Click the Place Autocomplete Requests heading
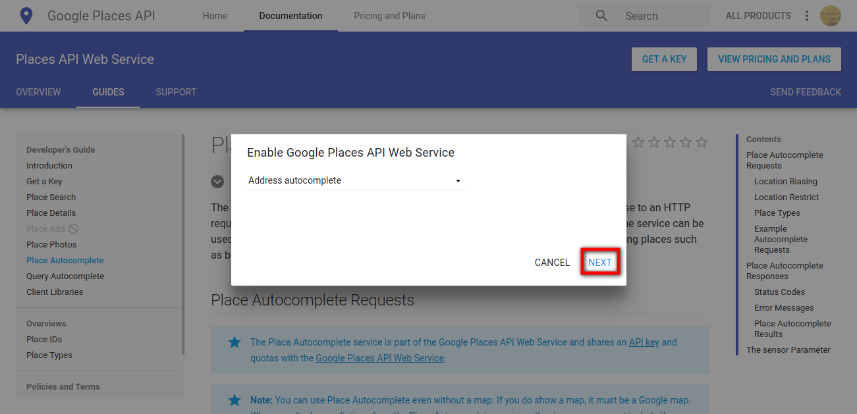857x414 pixels. click(x=312, y=300)
